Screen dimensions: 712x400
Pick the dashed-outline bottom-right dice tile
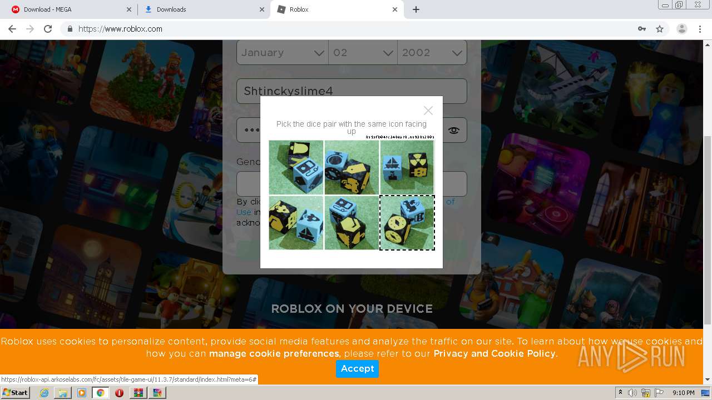point(407,222)
